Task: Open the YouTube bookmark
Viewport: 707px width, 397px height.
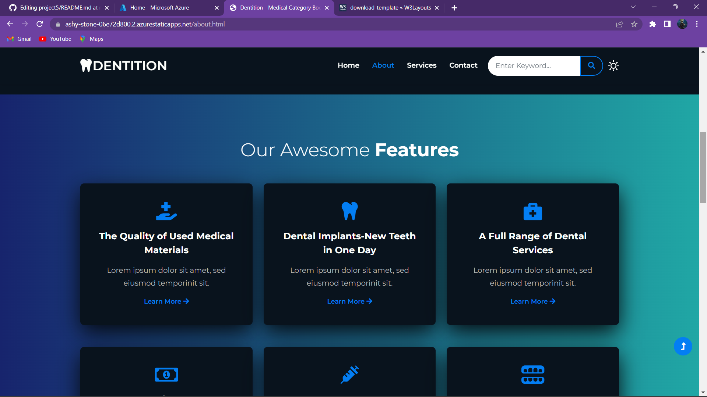Action: pos(56,39)
